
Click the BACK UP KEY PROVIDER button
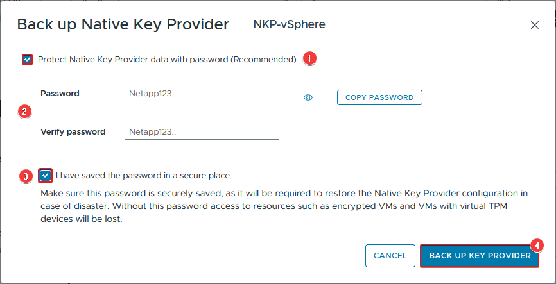pyautogui.click(x=480, y=256)
